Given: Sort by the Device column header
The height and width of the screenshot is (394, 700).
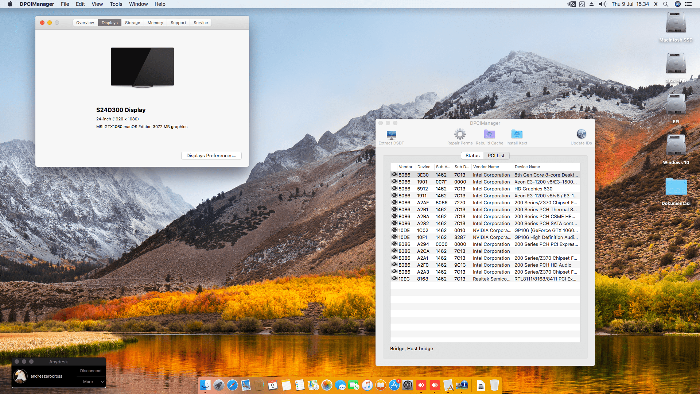Looking at the screenshot, I should 425,167.
